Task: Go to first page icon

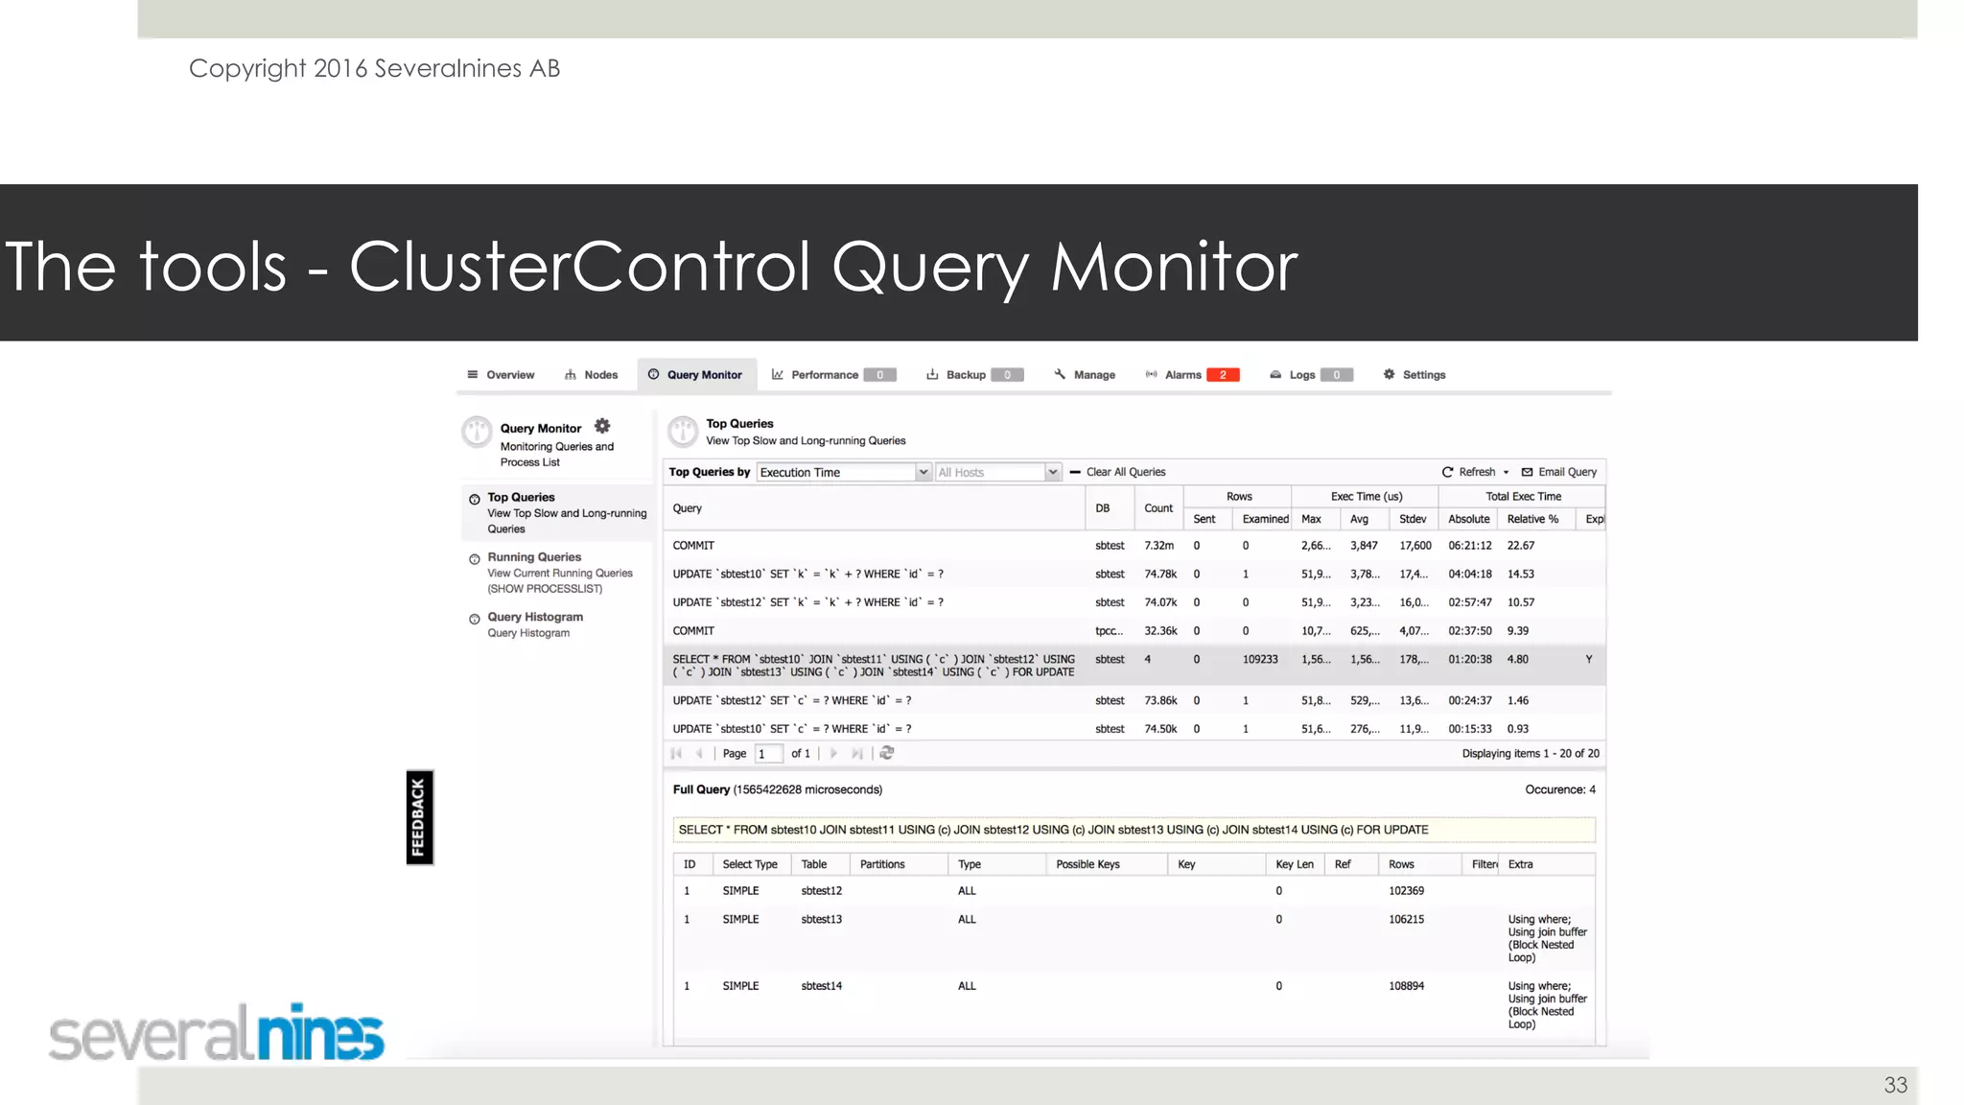Action: (x=676, y=753)
